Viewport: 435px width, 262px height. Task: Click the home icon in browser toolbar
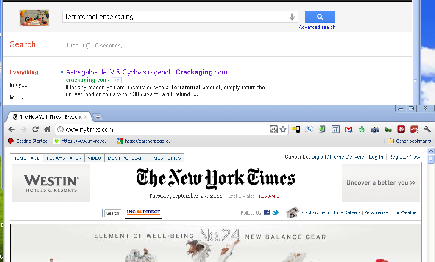click(47, 130)
